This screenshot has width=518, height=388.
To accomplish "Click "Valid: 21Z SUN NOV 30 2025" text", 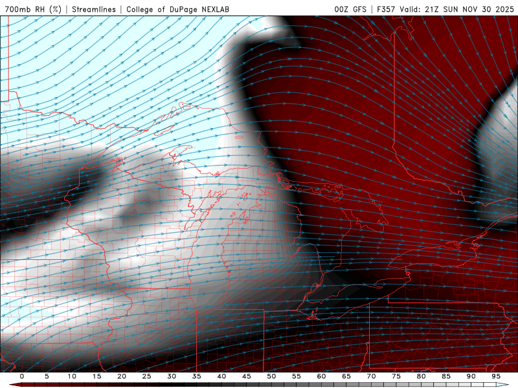I will pos(457,9).
